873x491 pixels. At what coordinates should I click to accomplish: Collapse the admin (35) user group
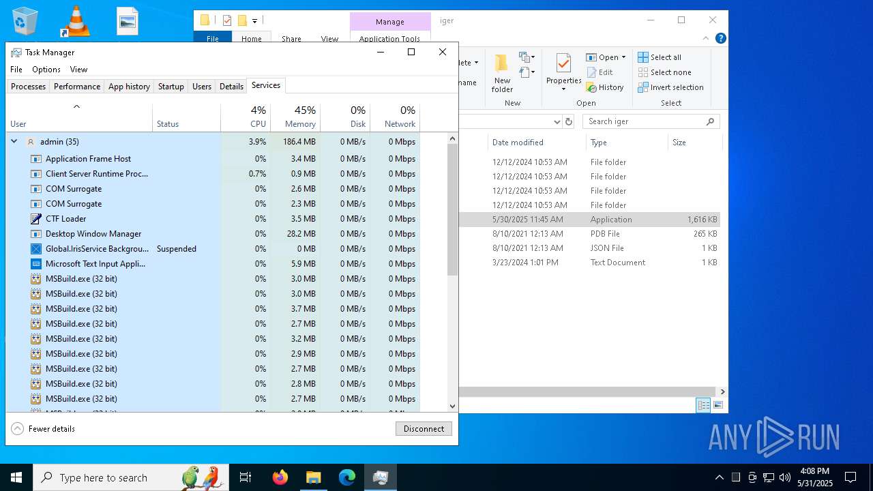point(14,141)
